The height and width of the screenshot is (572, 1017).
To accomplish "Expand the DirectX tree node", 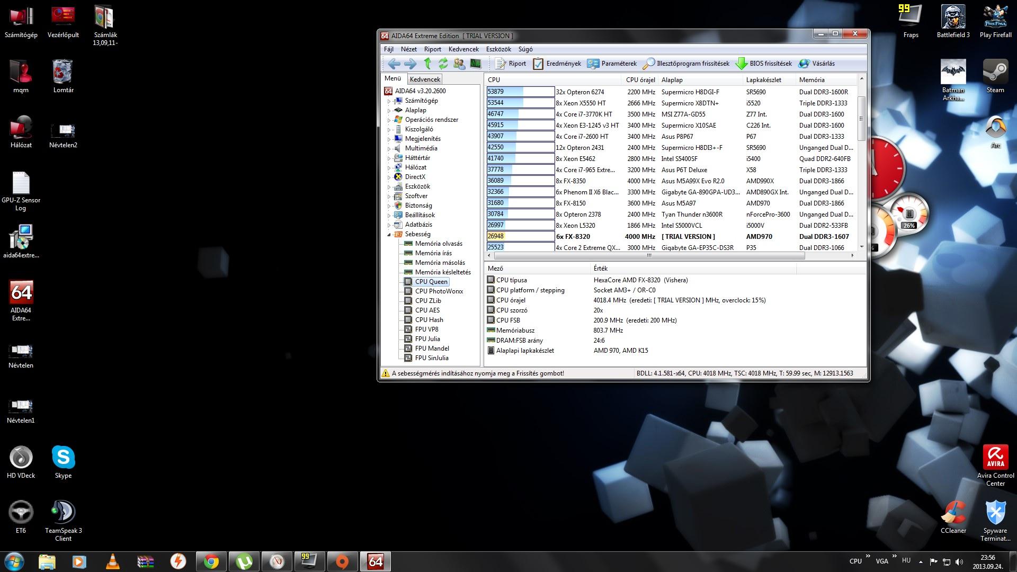I will coord(389,177).
